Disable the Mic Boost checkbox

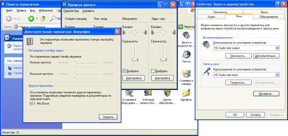[32, 103]
